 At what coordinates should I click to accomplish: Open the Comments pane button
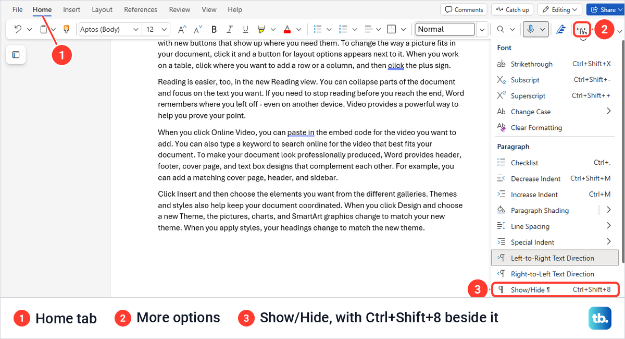pos(464,9)
